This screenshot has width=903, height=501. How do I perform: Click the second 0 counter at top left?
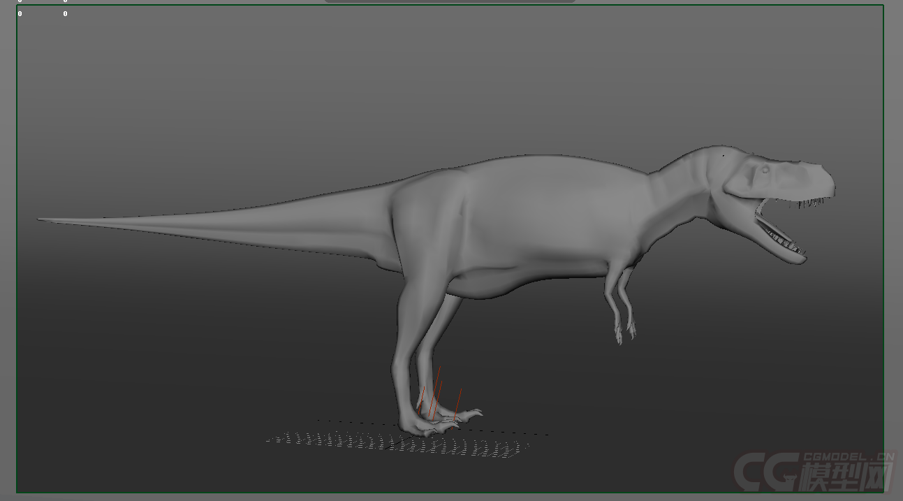point(65,13)
